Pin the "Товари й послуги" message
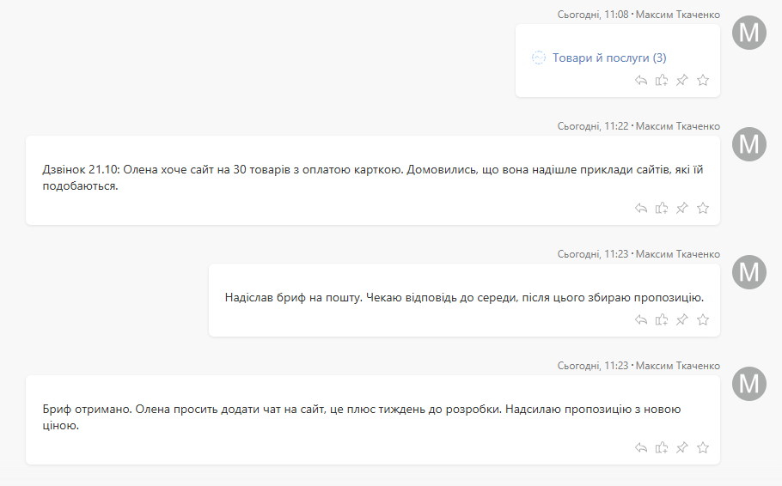 (681, 80)
